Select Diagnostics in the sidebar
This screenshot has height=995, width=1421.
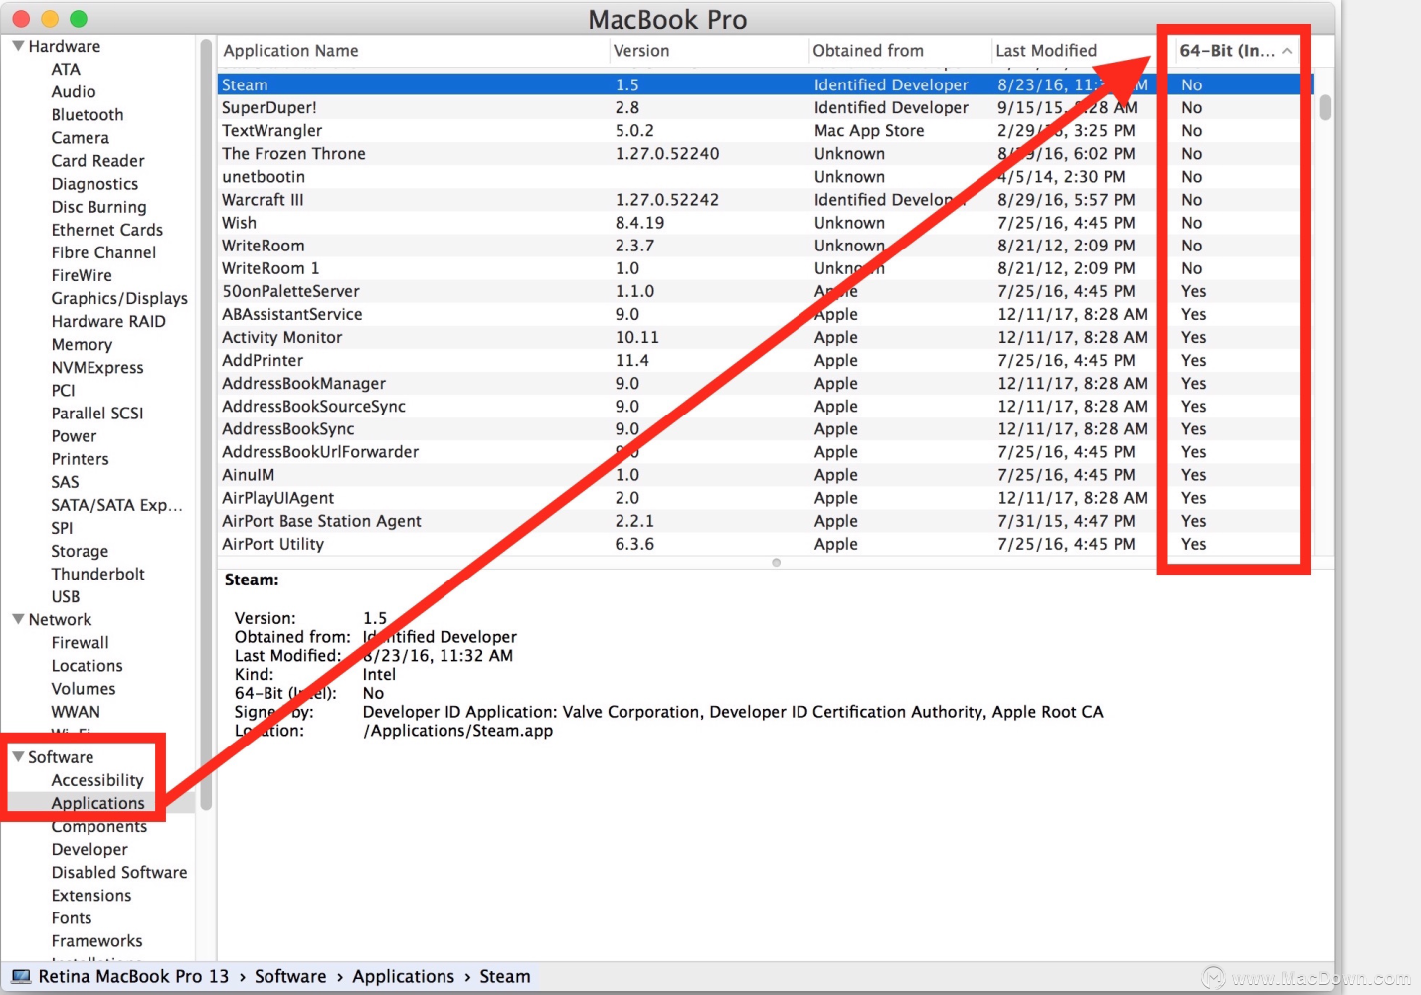point(94,184)
